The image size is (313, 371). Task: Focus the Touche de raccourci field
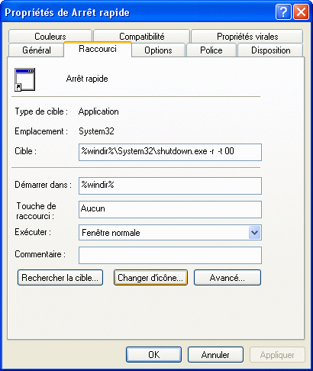(x=170, y=209)
